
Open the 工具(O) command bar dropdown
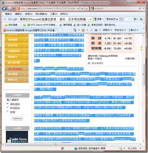[x=133, y=30]
